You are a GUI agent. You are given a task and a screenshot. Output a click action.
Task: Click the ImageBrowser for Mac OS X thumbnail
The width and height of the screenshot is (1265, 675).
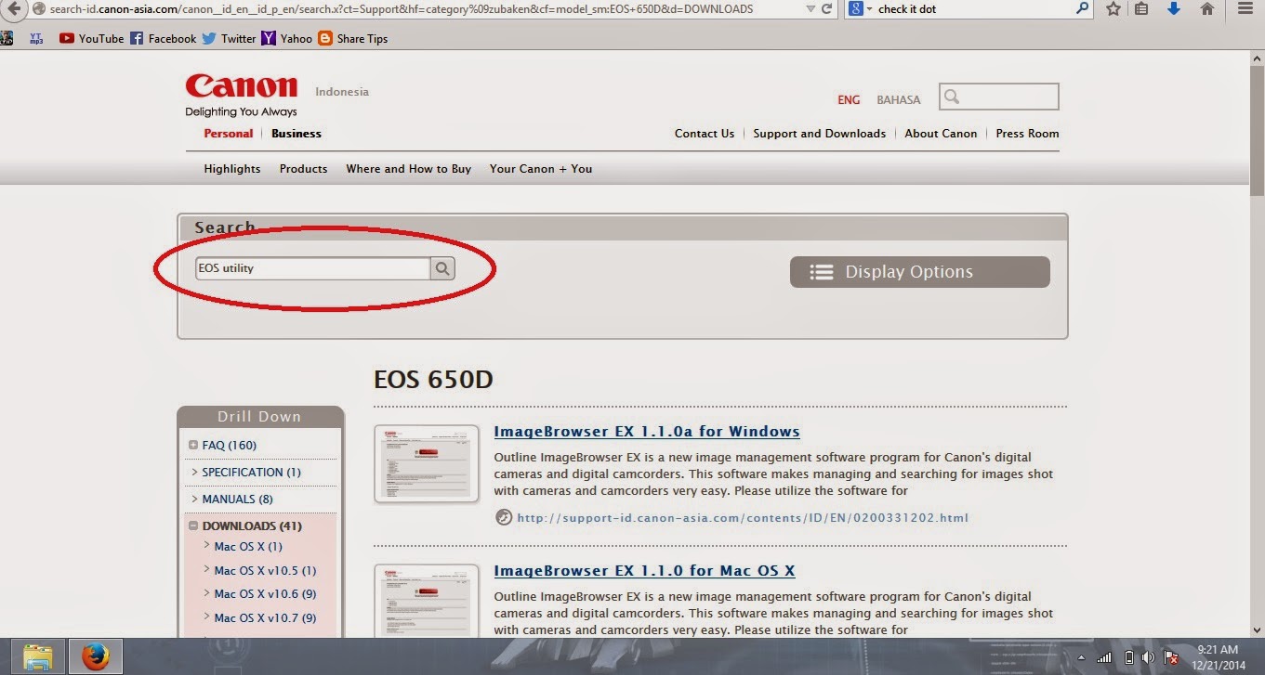pos(427,601)
